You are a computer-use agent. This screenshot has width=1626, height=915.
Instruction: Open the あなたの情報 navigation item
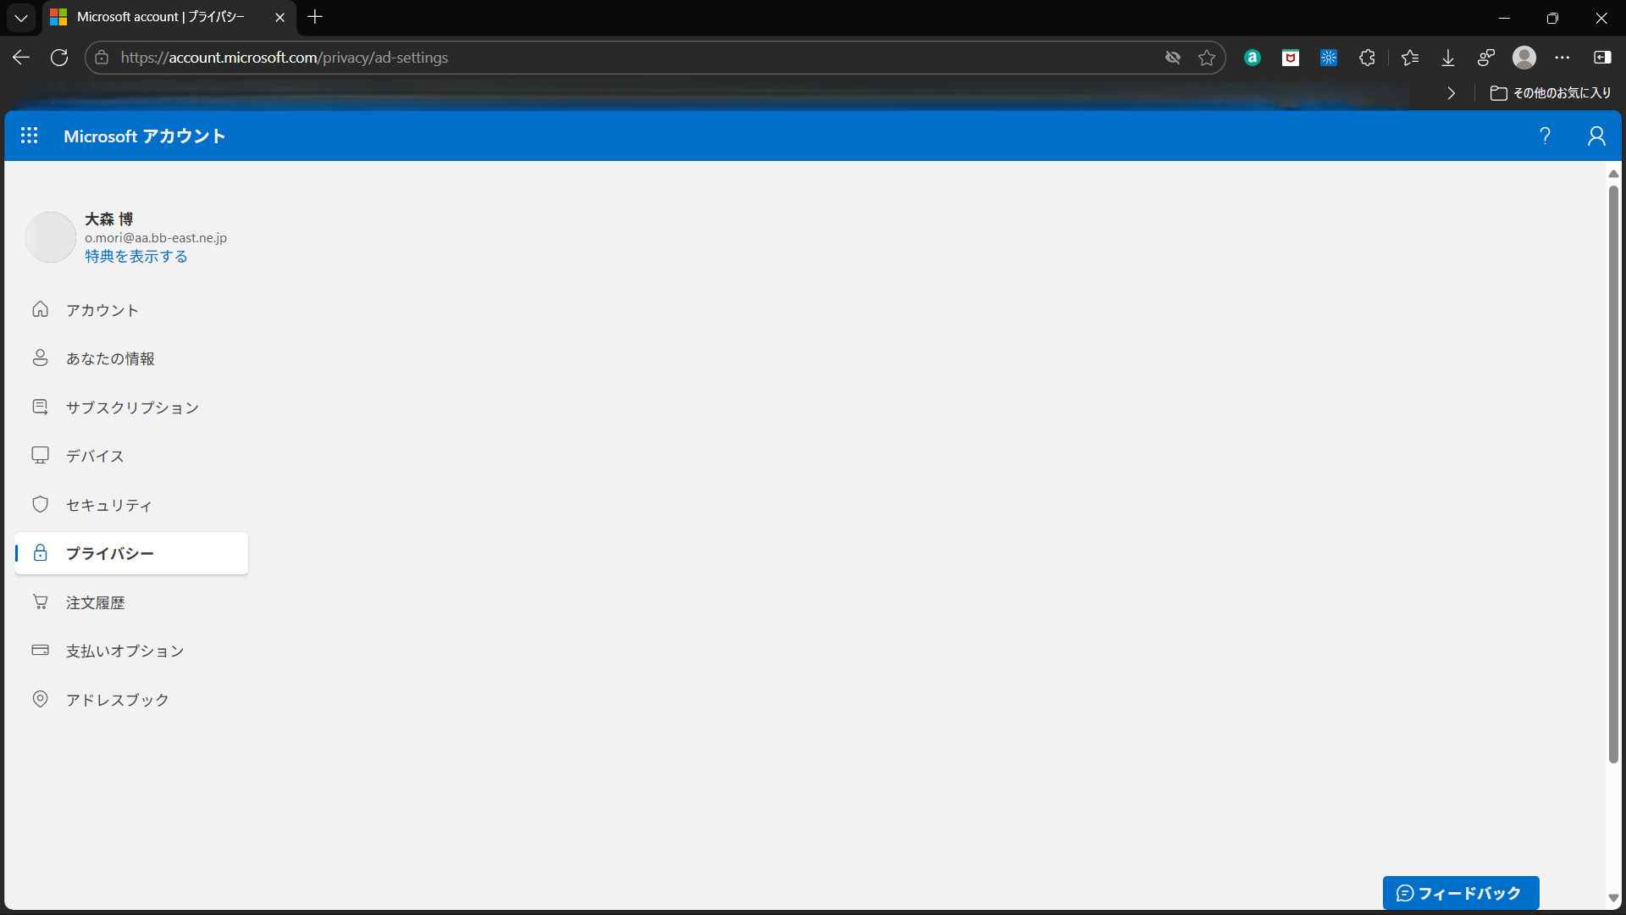131,358
